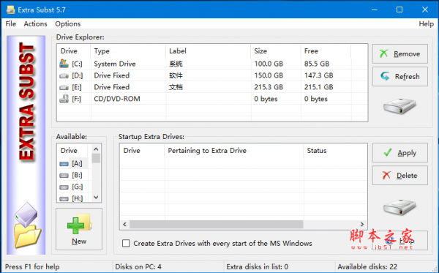Select available drive B: icon
This screenshot has width=439, height=273.
tap(64, 175)
